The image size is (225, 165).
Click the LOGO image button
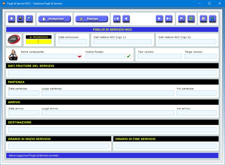pos(14,40)
